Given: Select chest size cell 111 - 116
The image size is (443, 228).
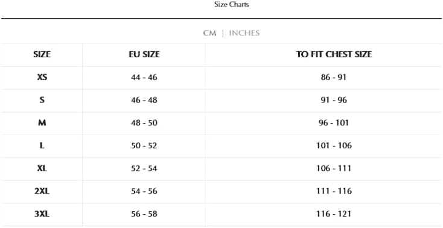Looking at the screenshot, I should tap(334, 191).
